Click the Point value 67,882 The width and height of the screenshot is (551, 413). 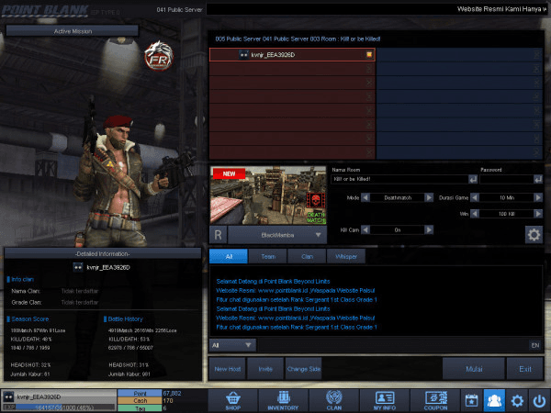point(173,394)
